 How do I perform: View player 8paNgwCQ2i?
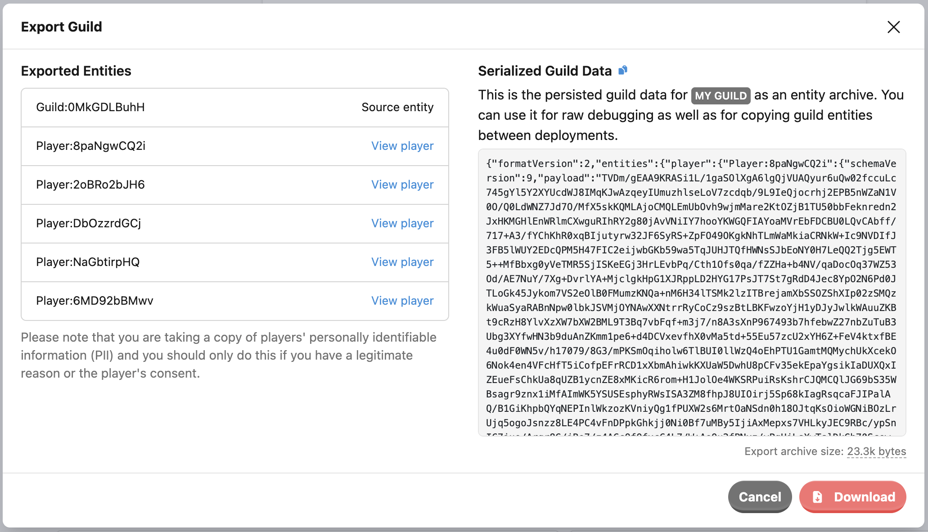tap(402, 146)
